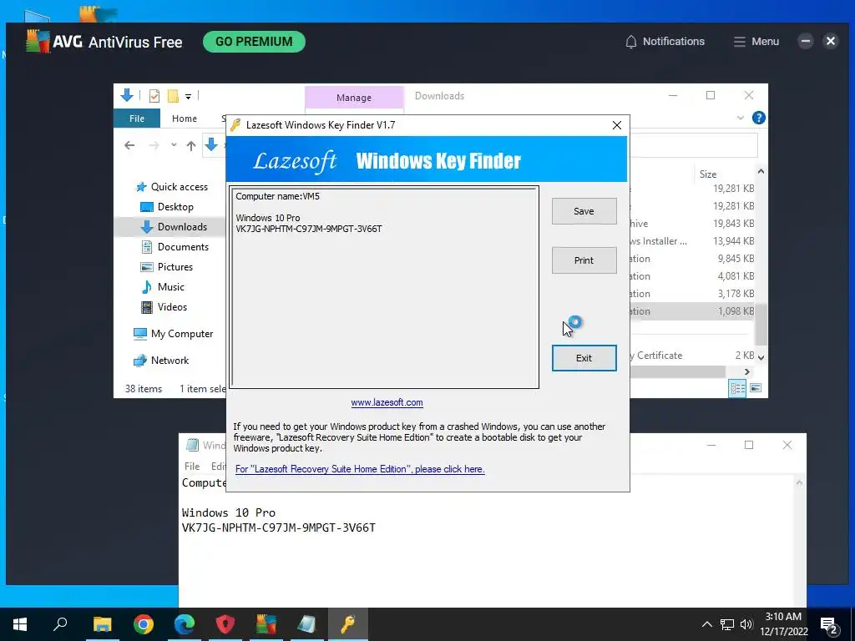Launch Microsoft Edge from taskbar
The image size is (855, 641).
[x=185, y=624]
